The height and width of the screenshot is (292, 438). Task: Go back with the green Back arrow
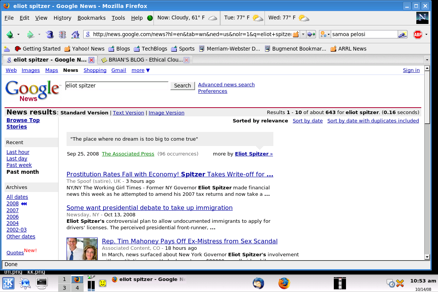10,35
